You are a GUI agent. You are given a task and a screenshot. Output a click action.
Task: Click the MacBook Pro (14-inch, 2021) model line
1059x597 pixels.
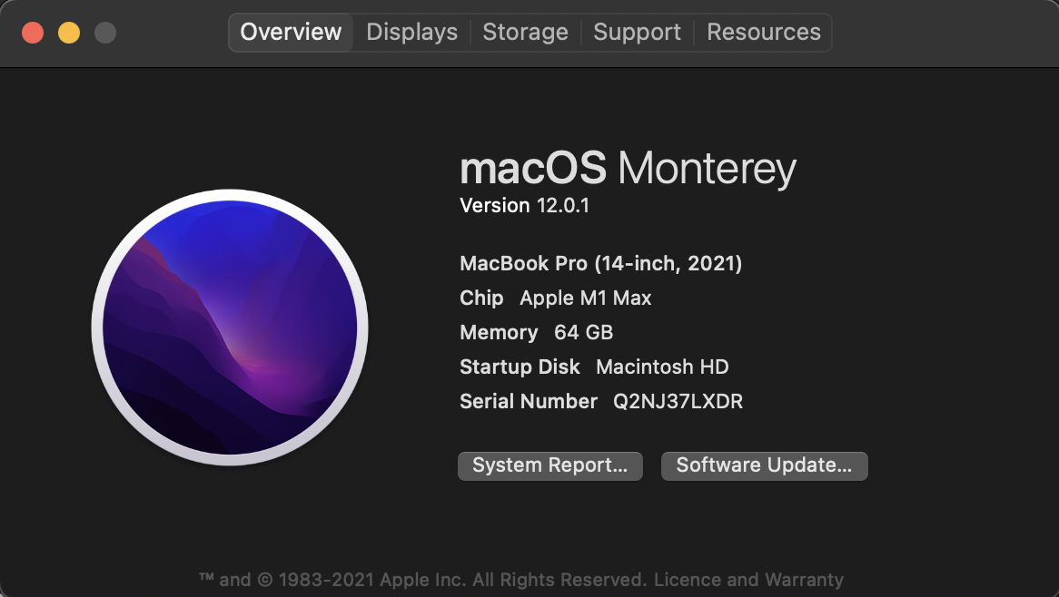(601, 264)
